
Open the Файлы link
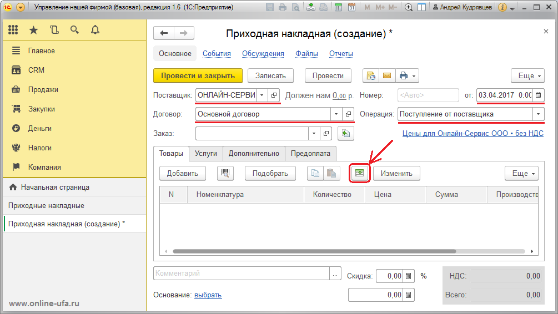pos(306,53)
